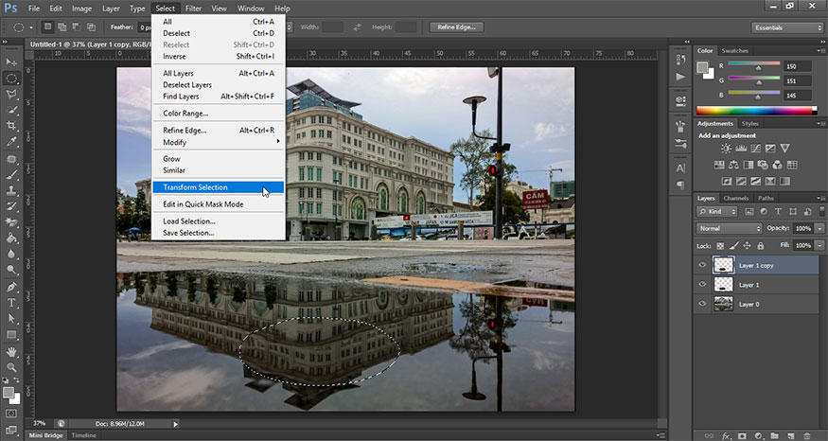Select the Paint Bucket tool
The image size is (828, 441).
[x=11, y=238]
